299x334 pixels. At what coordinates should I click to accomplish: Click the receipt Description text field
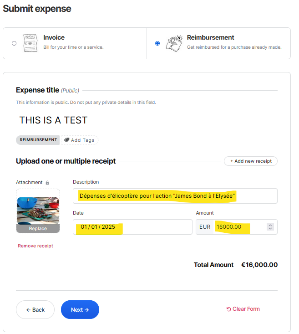click(x=175, y=196)
